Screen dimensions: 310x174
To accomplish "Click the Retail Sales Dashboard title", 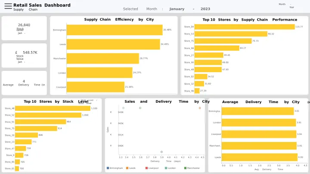I will click(42, 5).
